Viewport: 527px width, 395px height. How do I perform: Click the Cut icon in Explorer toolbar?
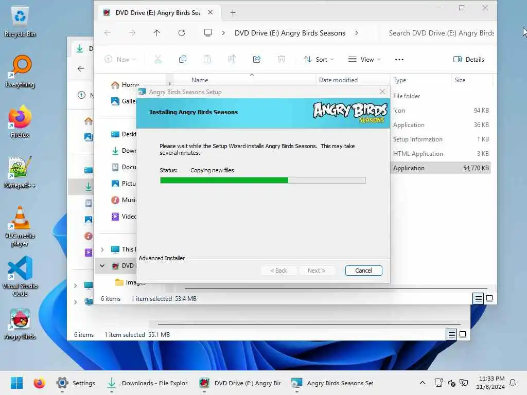pyautogui.click(x=157, y=60)
